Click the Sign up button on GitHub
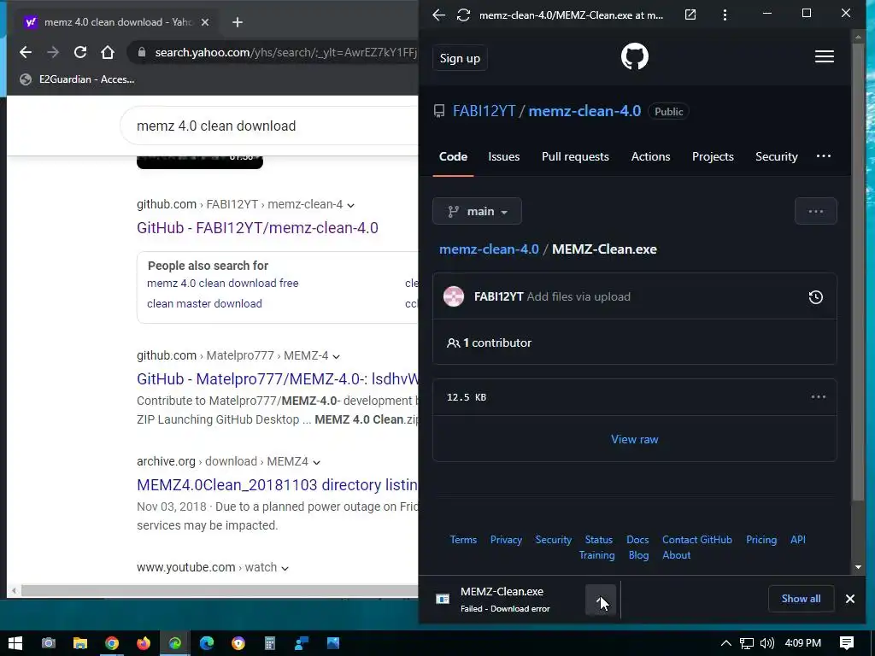This screenshot has height=656, width=875. (460, 58)
